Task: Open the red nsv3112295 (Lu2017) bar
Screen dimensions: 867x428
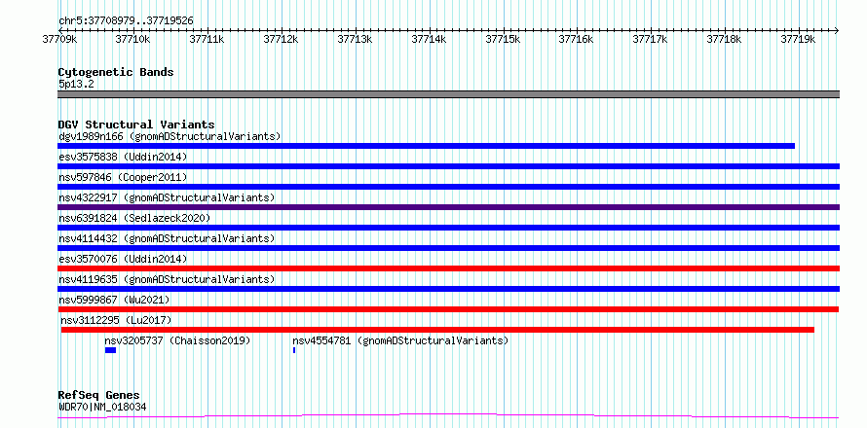Action: [x=437, y=330]
